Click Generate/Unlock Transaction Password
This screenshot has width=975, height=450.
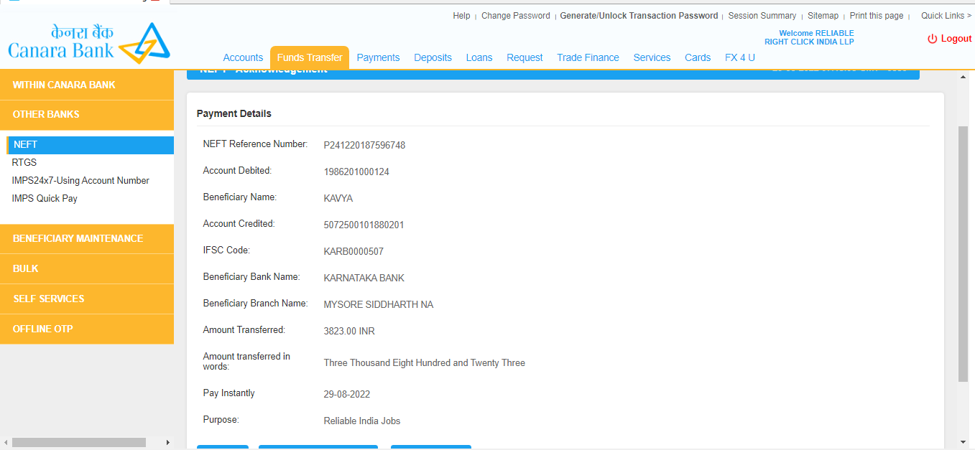(639, 16)
